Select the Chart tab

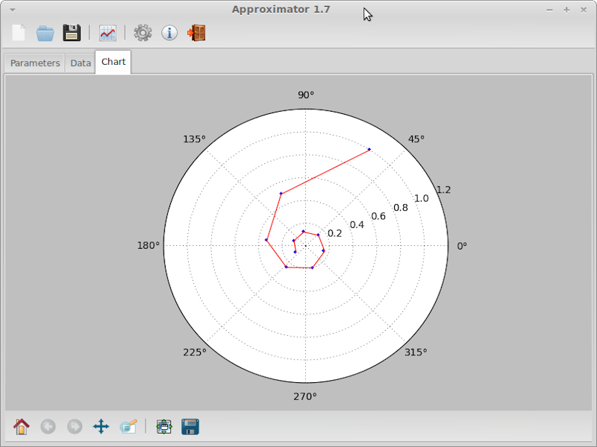(113, 63)
